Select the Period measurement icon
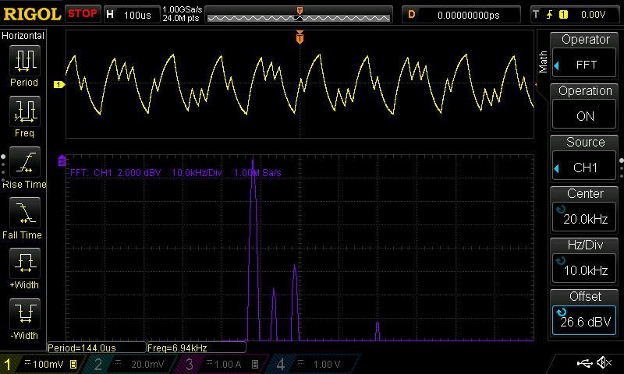Image resolution: width=624 pixels, height=374 pixels. [x=24, y=60]
